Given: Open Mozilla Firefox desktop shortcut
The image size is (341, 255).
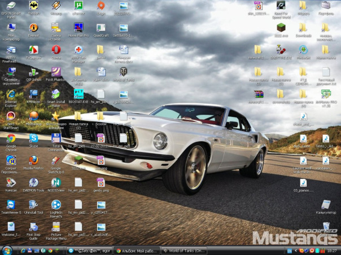Looking at the screenshot, I should point(33,161).
